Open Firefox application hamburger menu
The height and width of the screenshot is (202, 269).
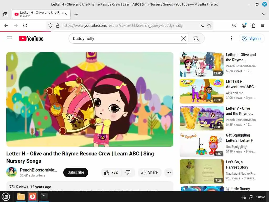[x=263, y=26]
